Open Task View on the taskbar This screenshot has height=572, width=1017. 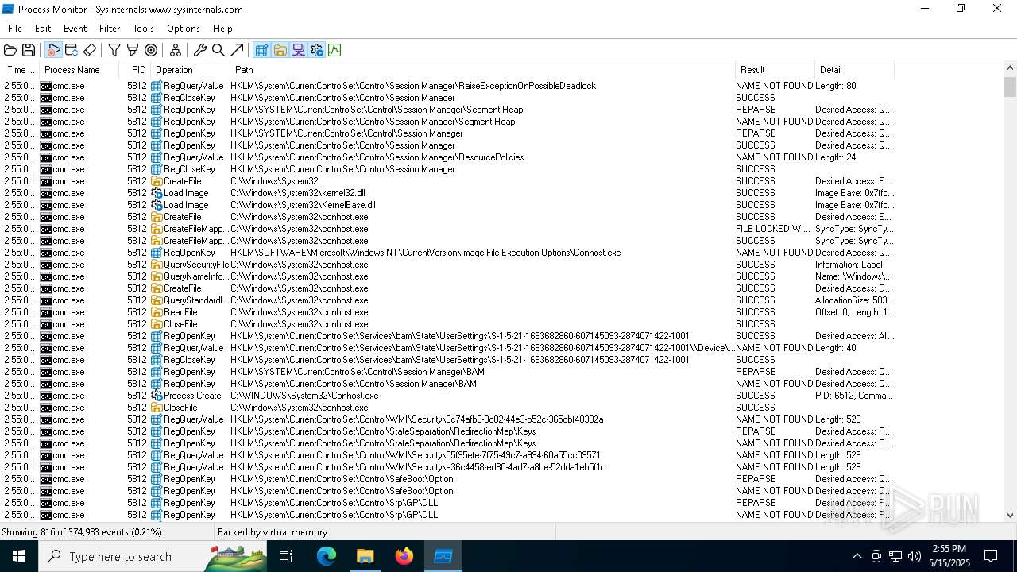(x=286, y=556)
